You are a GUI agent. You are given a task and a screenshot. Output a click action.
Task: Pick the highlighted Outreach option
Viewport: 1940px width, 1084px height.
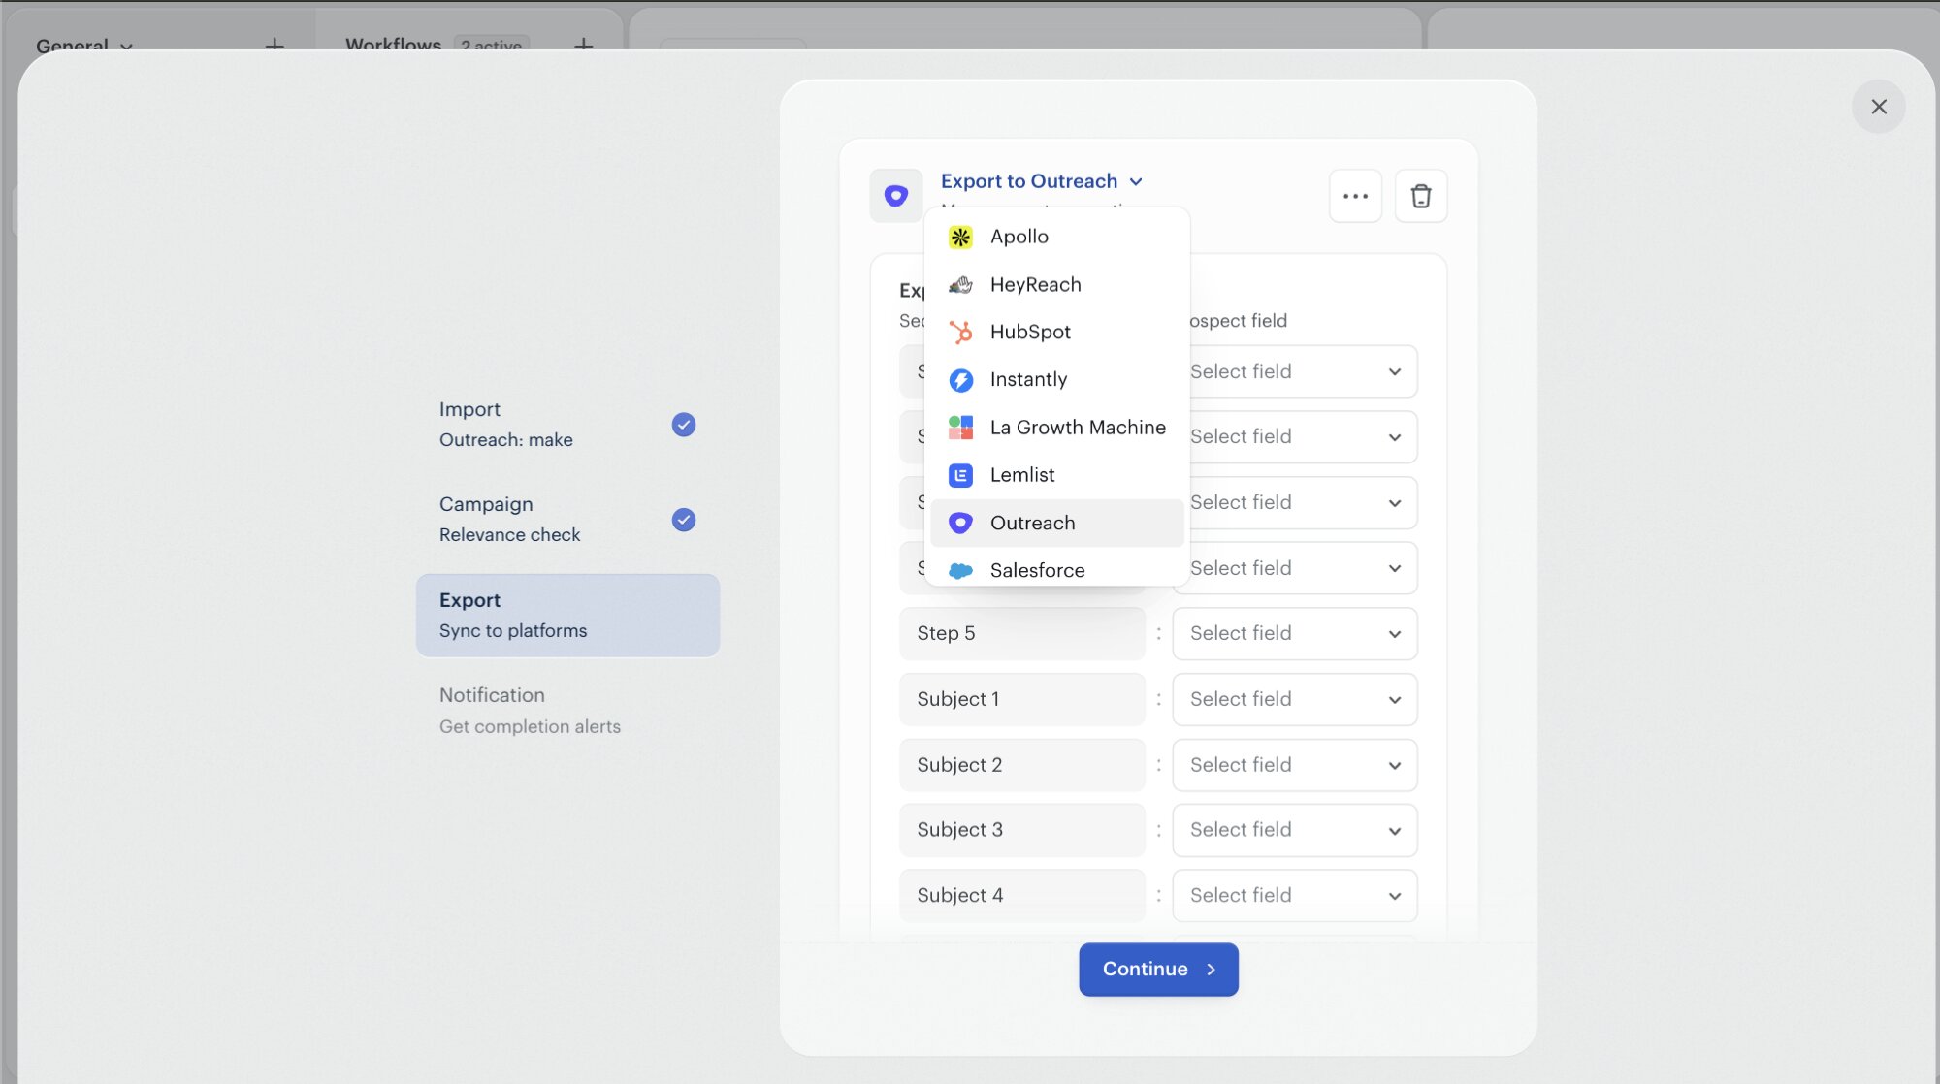pyautogui.click(x=1056, y=523)
